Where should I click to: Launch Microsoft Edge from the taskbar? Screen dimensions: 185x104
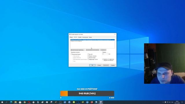coord(11,102)
